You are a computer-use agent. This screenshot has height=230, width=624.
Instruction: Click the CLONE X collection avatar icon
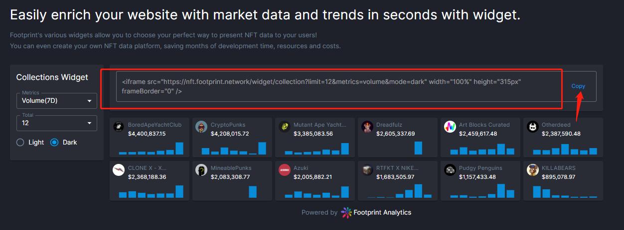(x=119, y=170)
